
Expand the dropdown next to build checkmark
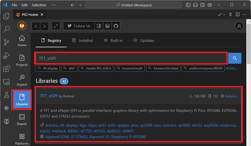point(224,15)
